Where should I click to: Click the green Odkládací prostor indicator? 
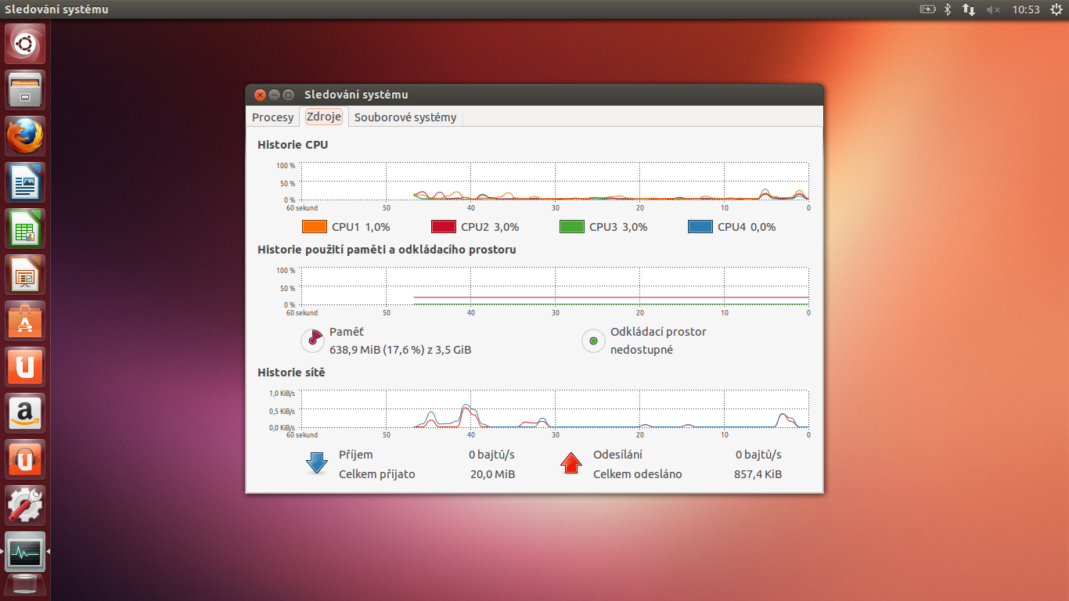592,340
